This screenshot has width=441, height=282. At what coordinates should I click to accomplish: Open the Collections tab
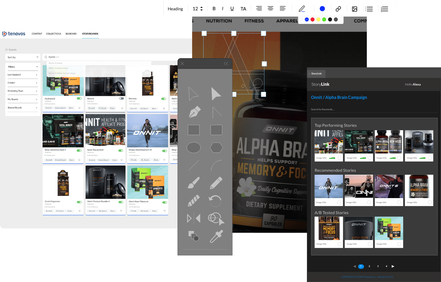tap(53, 34)
